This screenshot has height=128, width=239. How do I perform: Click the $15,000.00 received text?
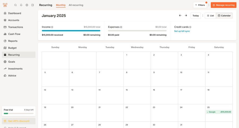click(52, 35)
